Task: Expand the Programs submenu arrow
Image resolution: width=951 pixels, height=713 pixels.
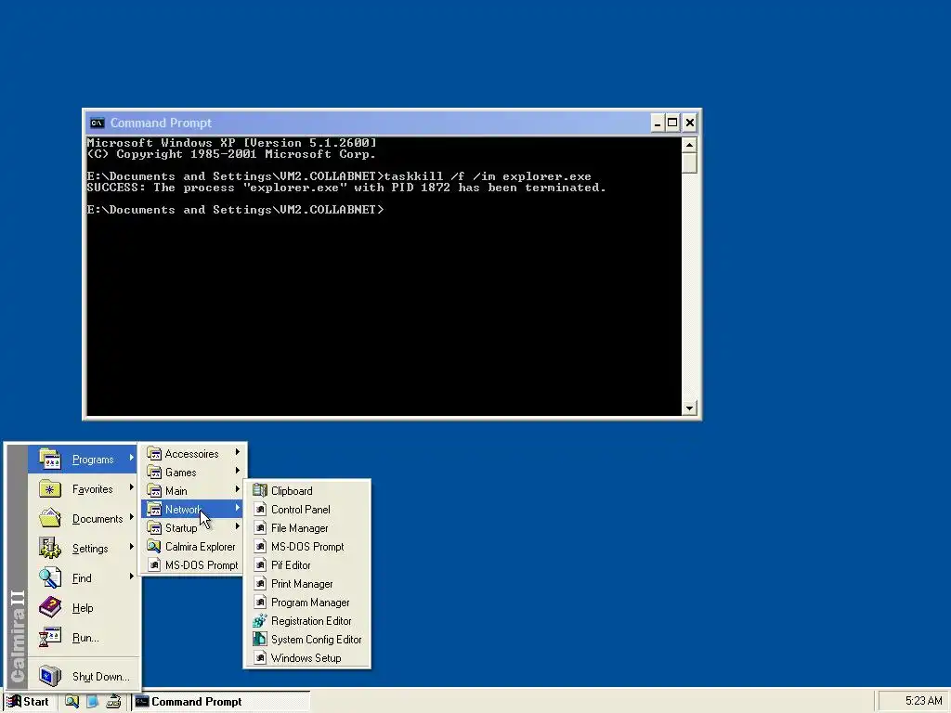Action: [x=131, y=459]
